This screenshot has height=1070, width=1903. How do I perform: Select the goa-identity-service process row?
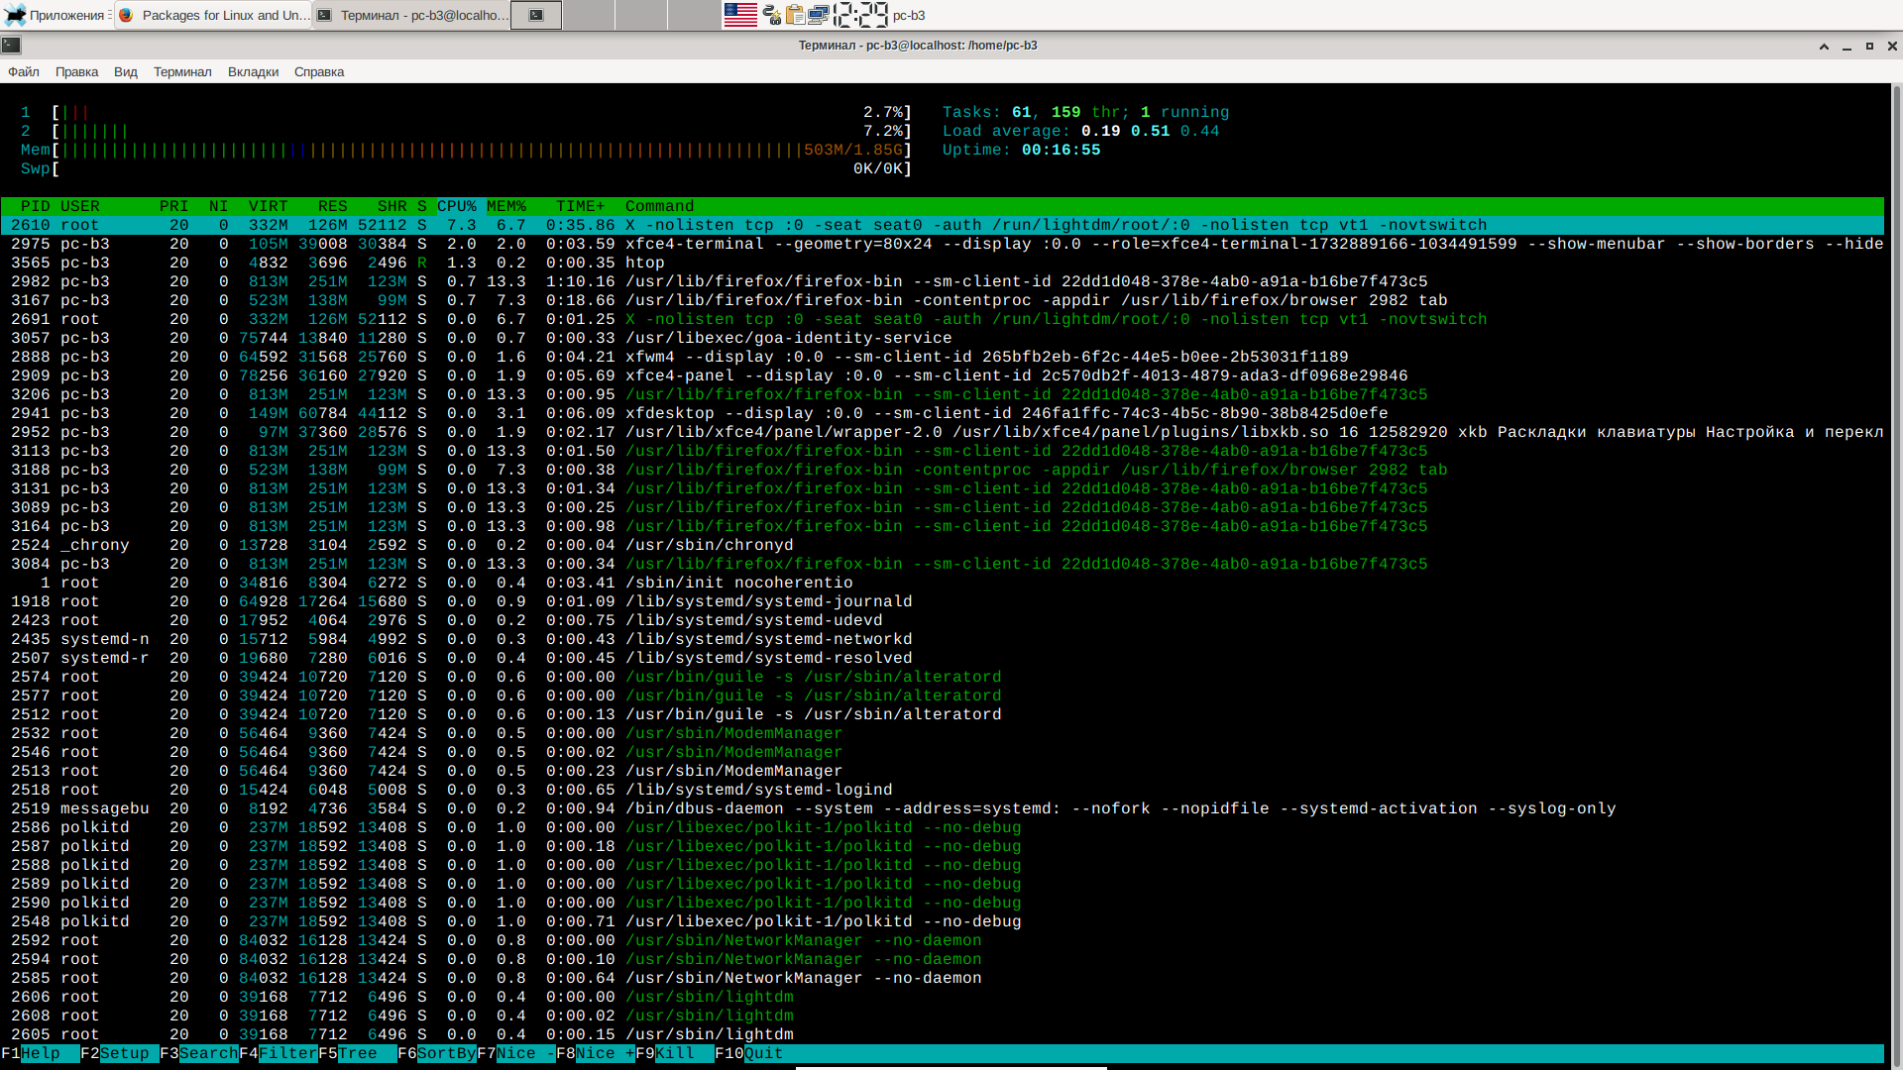point(942,338)
